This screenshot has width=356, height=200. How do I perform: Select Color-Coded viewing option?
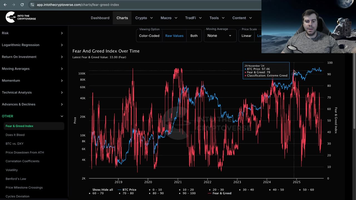[x=149, y=36]
